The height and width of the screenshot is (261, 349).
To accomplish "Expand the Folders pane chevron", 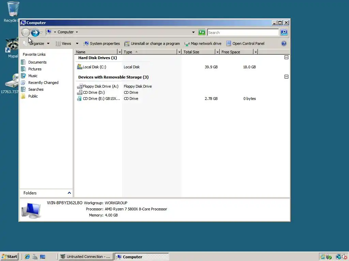I will click(x=69, y=193).
